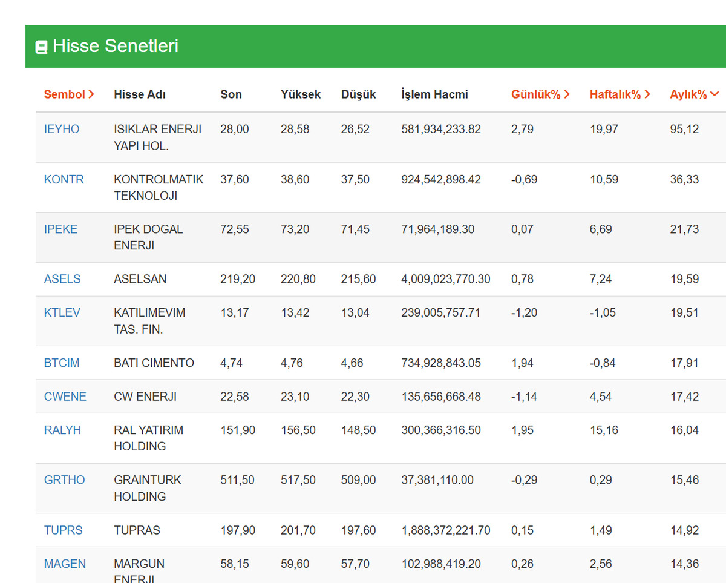Click KONTR volume 924,542,898.42
Image resolution: width=726 pixels, height=583 pixels.
[x=441, y=179]
